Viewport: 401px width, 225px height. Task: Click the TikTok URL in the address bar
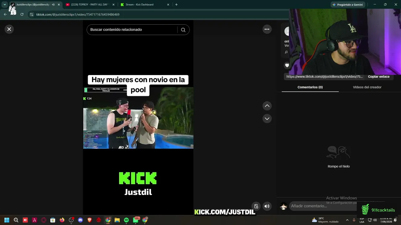78,14
